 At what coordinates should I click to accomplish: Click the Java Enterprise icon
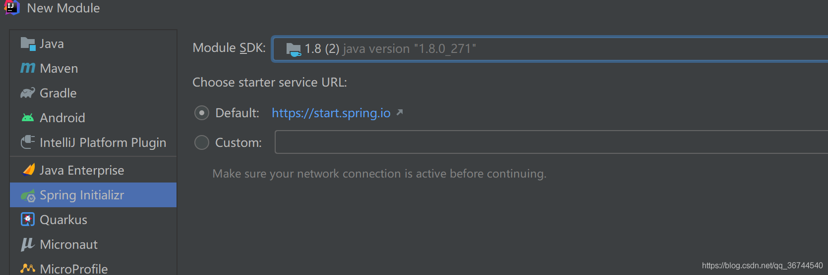[x=29, y=170]
